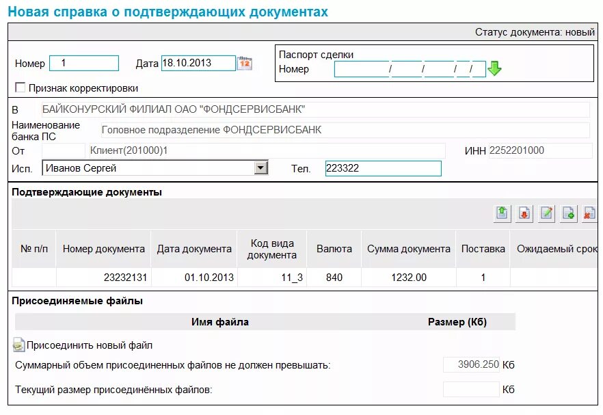Screen dimensions: 603x415
Task: Click the Валюта column header
Action: click(334, 249)
